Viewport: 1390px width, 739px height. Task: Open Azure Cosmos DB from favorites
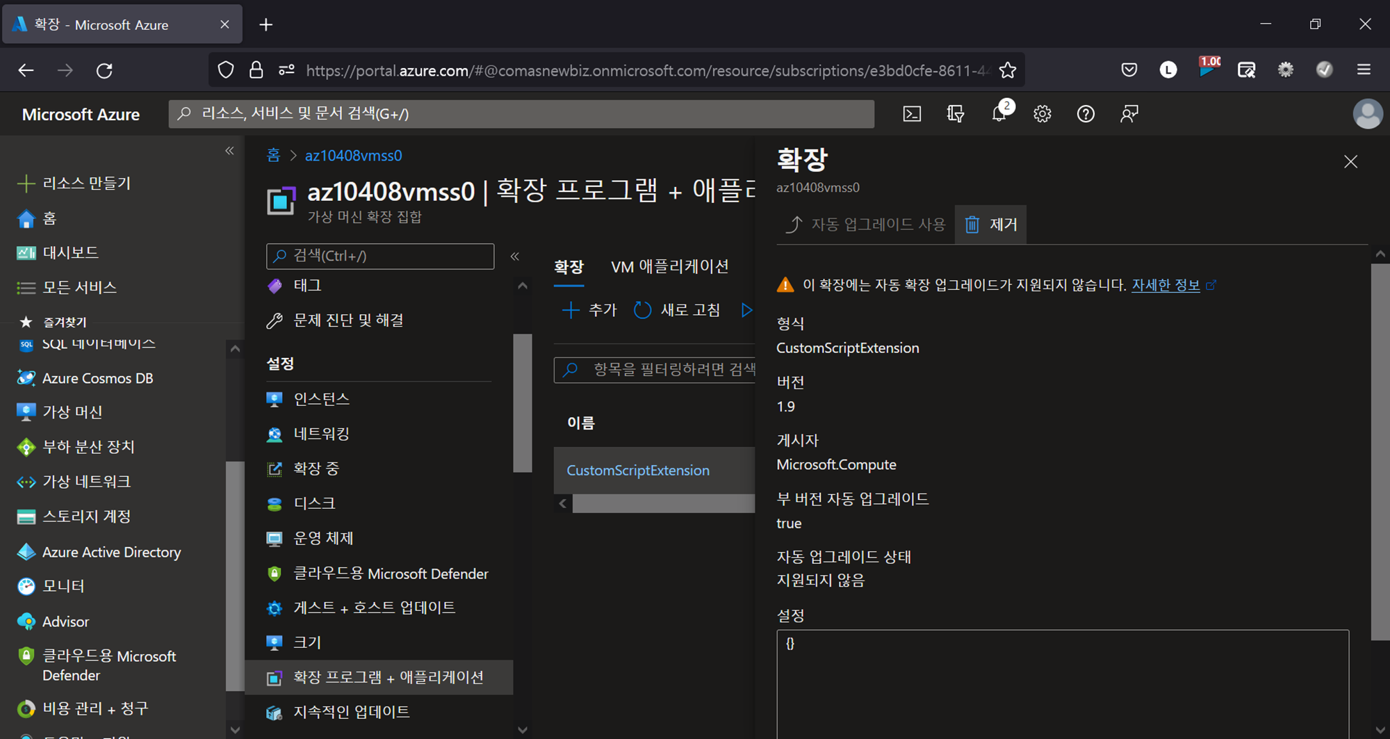85,378
